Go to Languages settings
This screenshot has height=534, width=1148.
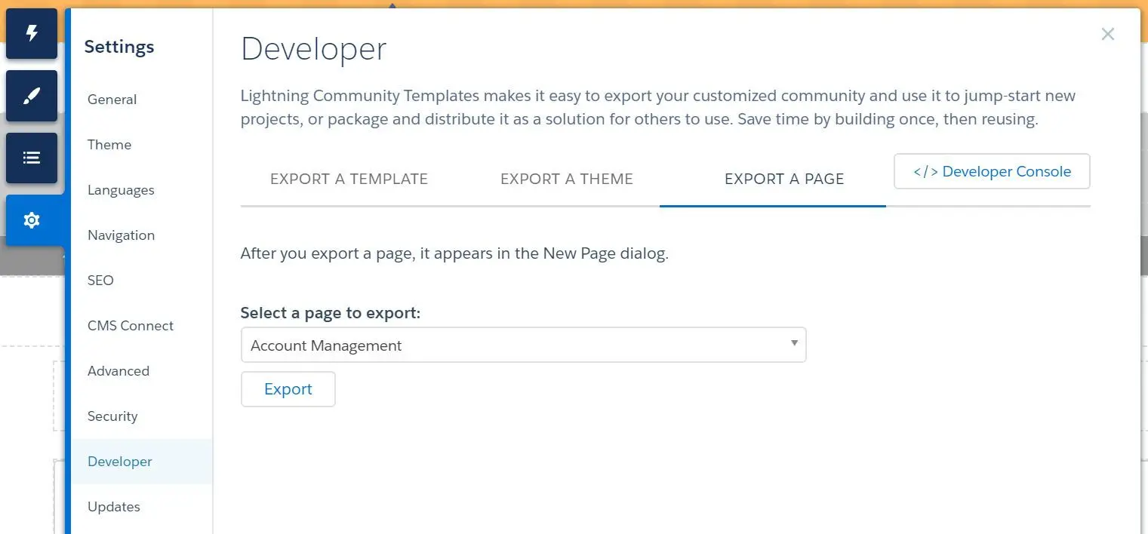142,190
